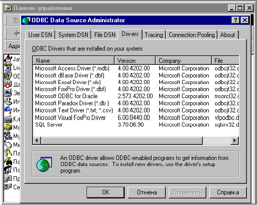Click the question mark help button in the ODBC title bar

coord(236,20)
